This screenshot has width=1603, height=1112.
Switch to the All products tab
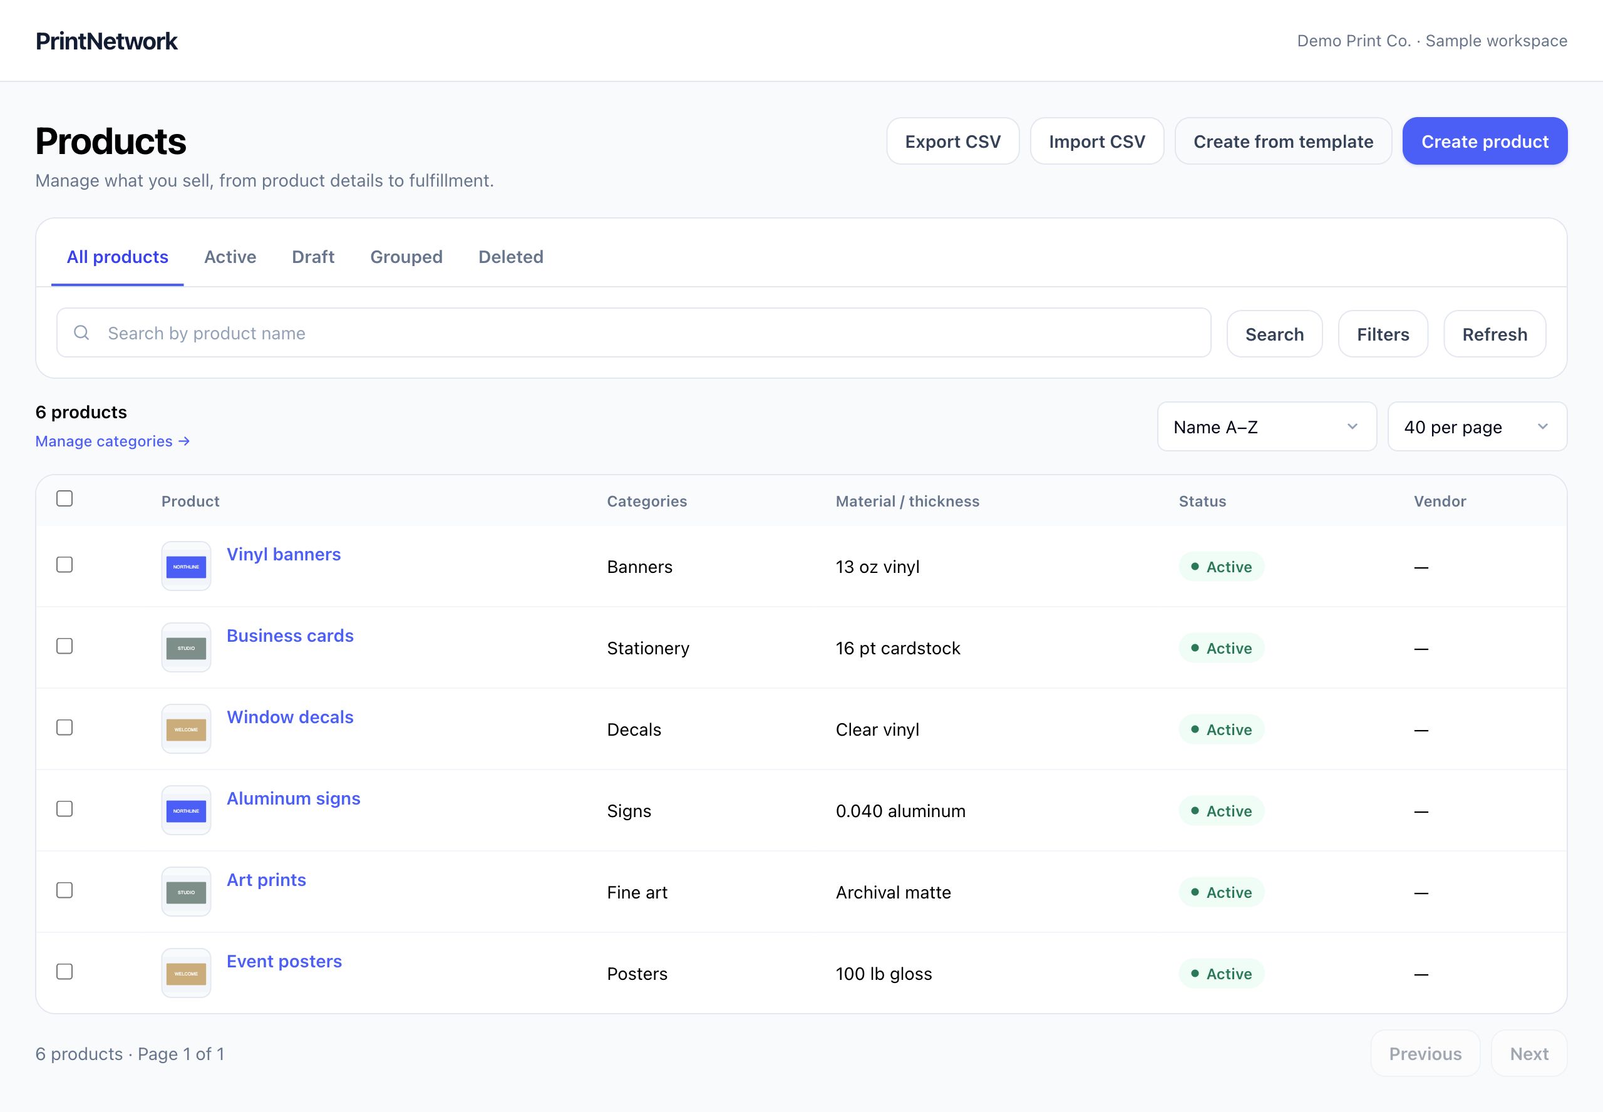(x=117, y=257)
